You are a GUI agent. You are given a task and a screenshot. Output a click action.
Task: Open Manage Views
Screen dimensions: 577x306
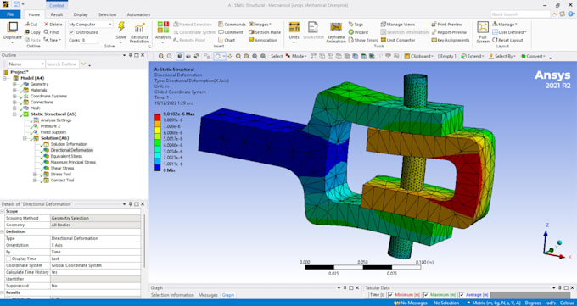pyautogui.click(x=397, y=25)
